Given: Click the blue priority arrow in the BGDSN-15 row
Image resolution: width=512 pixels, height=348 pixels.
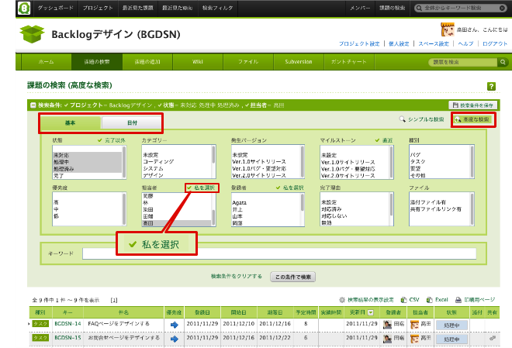Looking at the screenshot, I should coord(175,339).
